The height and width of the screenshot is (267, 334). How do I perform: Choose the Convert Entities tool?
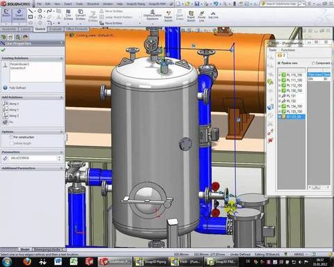coord(80,15)
